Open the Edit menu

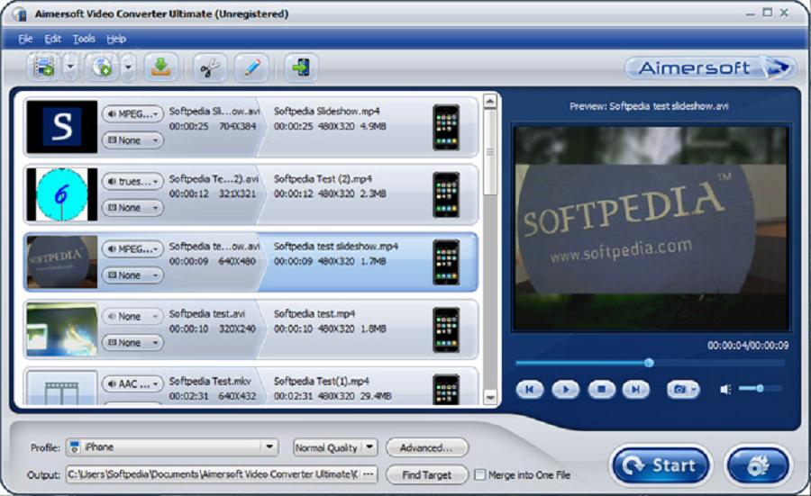(x=53, y=39)
